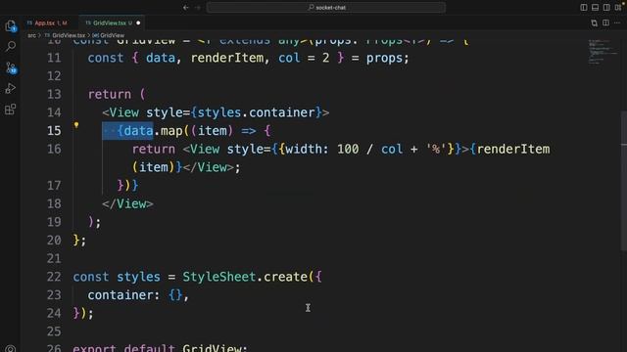
Task: Click 'renderItem' in the line 11 destructuring
Action: click(226, 58)
